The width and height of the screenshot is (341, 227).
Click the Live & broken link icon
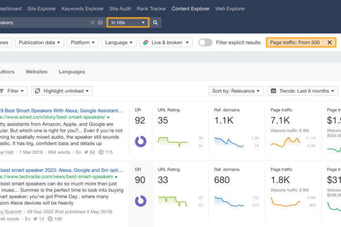(x=145, y=43)
